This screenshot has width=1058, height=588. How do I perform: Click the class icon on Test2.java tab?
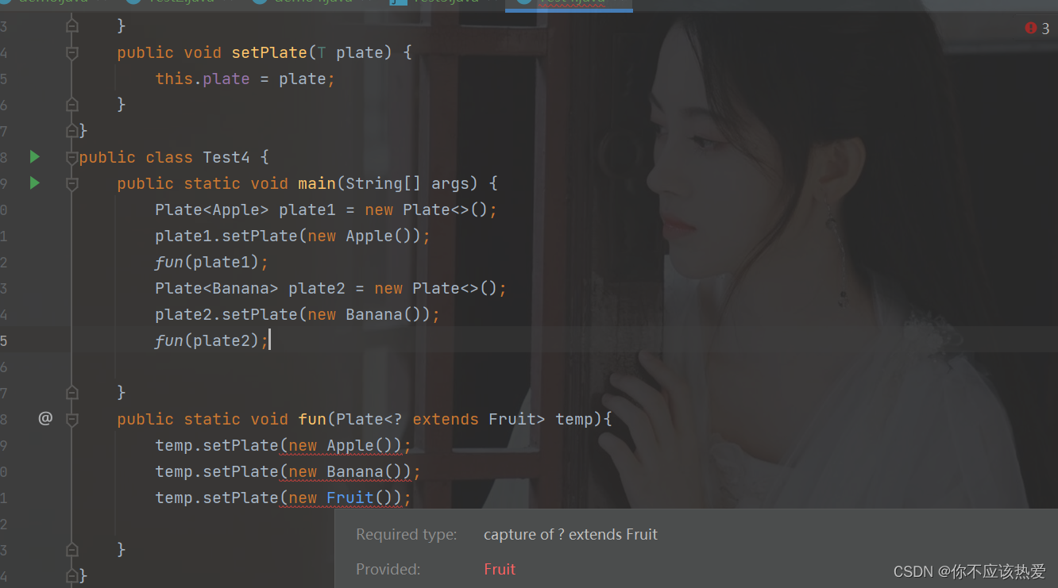pyautogui.click(x=133, y=3)
